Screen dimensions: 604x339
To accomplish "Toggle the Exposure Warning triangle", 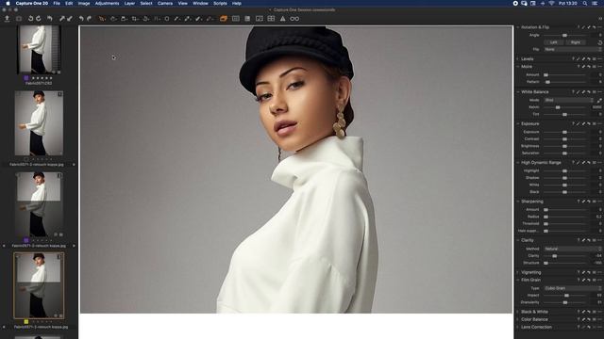I will 283,19.
